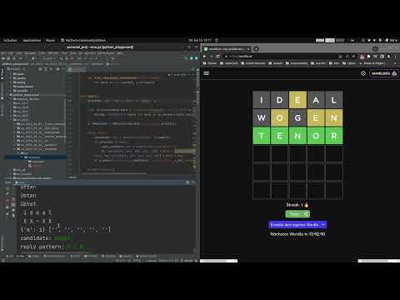Open the browser three-dot menu
The width and height of the screenshot is (400, 300).
click(395, 57)
